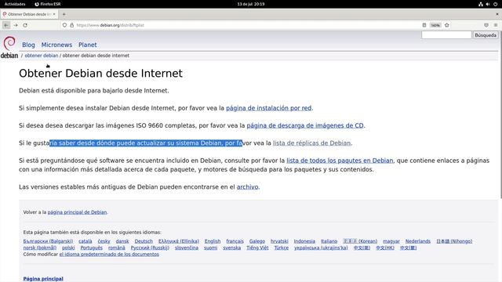Go back with the browser back arrow
This screenshot has width=502, height=282.
(6, 25)
